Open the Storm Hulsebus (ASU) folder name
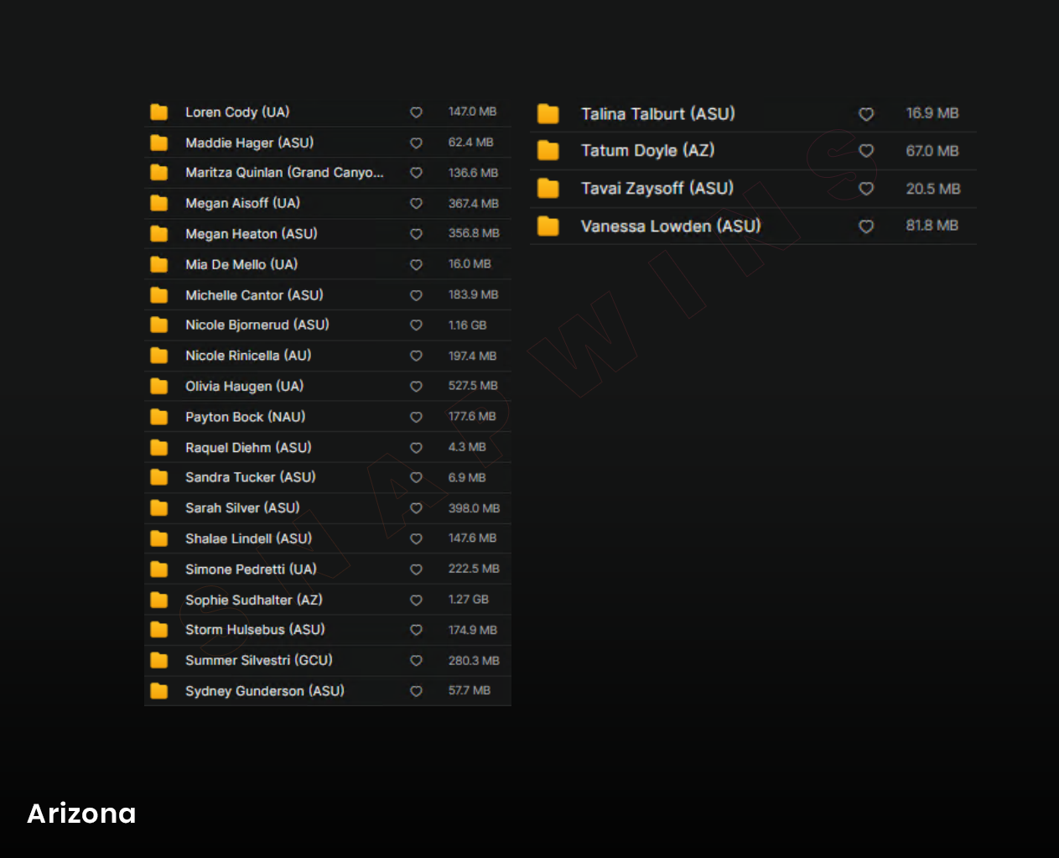Viewport: 1059px width, 858px height. click(255, 630)
